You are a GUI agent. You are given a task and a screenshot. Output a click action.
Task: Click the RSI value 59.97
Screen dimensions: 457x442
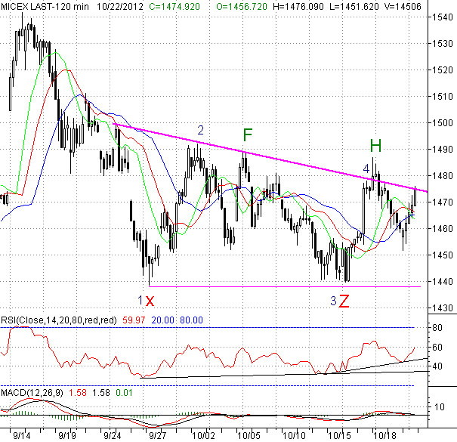[x=134, y=320]
